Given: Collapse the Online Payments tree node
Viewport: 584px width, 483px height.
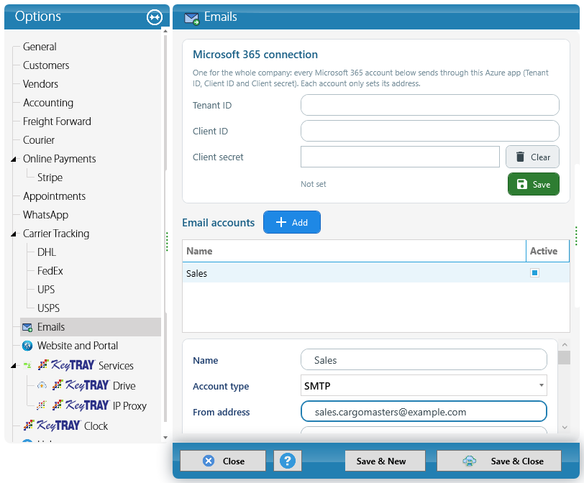Looking at the screenshot, I should pyautogui.click(x=14, y=160).
